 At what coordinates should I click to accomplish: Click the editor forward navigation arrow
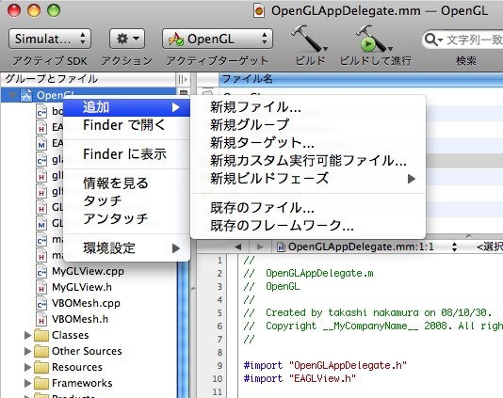tap(261, 247)
